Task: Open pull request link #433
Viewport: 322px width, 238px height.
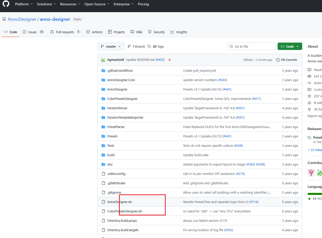Action: click(x=223, y=80)
